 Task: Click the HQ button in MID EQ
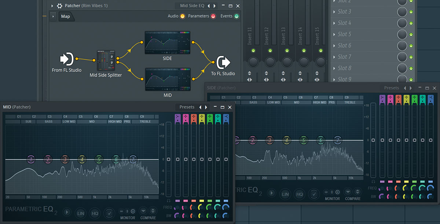[95, 213]
